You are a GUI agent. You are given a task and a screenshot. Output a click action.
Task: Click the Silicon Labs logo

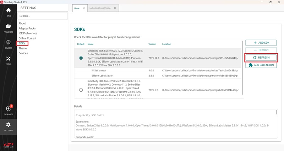8,144
